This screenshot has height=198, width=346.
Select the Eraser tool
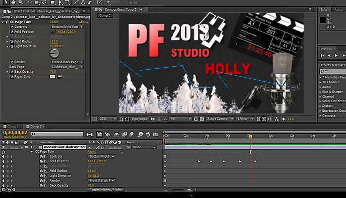point(89,2)
